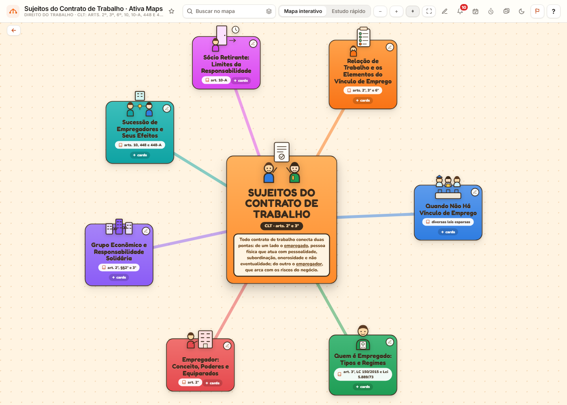Image resolution: width=567 pixels, height=405 pixels.
Task: Click 'Empregador: Conceito, Poderes e Equiparados' title
Action: 200,367
